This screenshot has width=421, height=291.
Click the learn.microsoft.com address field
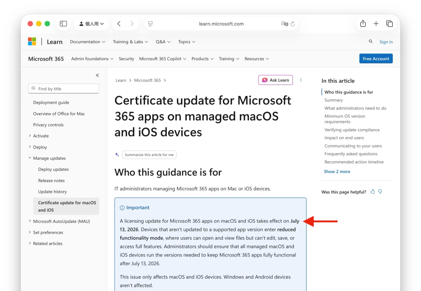coord(221,24)
